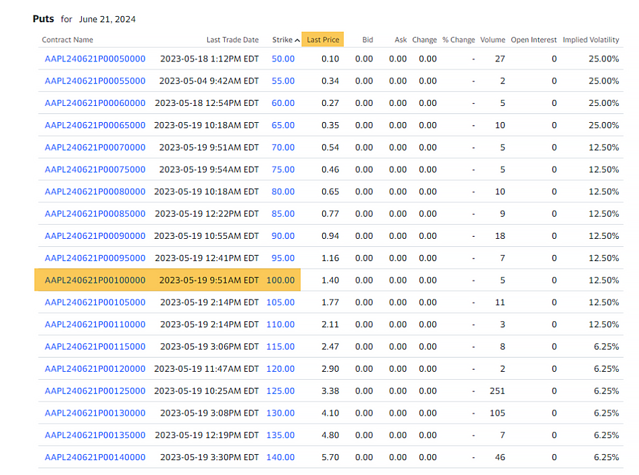Click the 50.00 strike link
This screenshot has width=639, height=475.
(283, 59)
